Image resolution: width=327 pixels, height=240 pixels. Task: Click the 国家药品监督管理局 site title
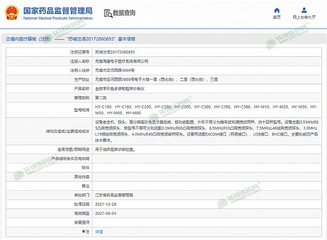58,10
